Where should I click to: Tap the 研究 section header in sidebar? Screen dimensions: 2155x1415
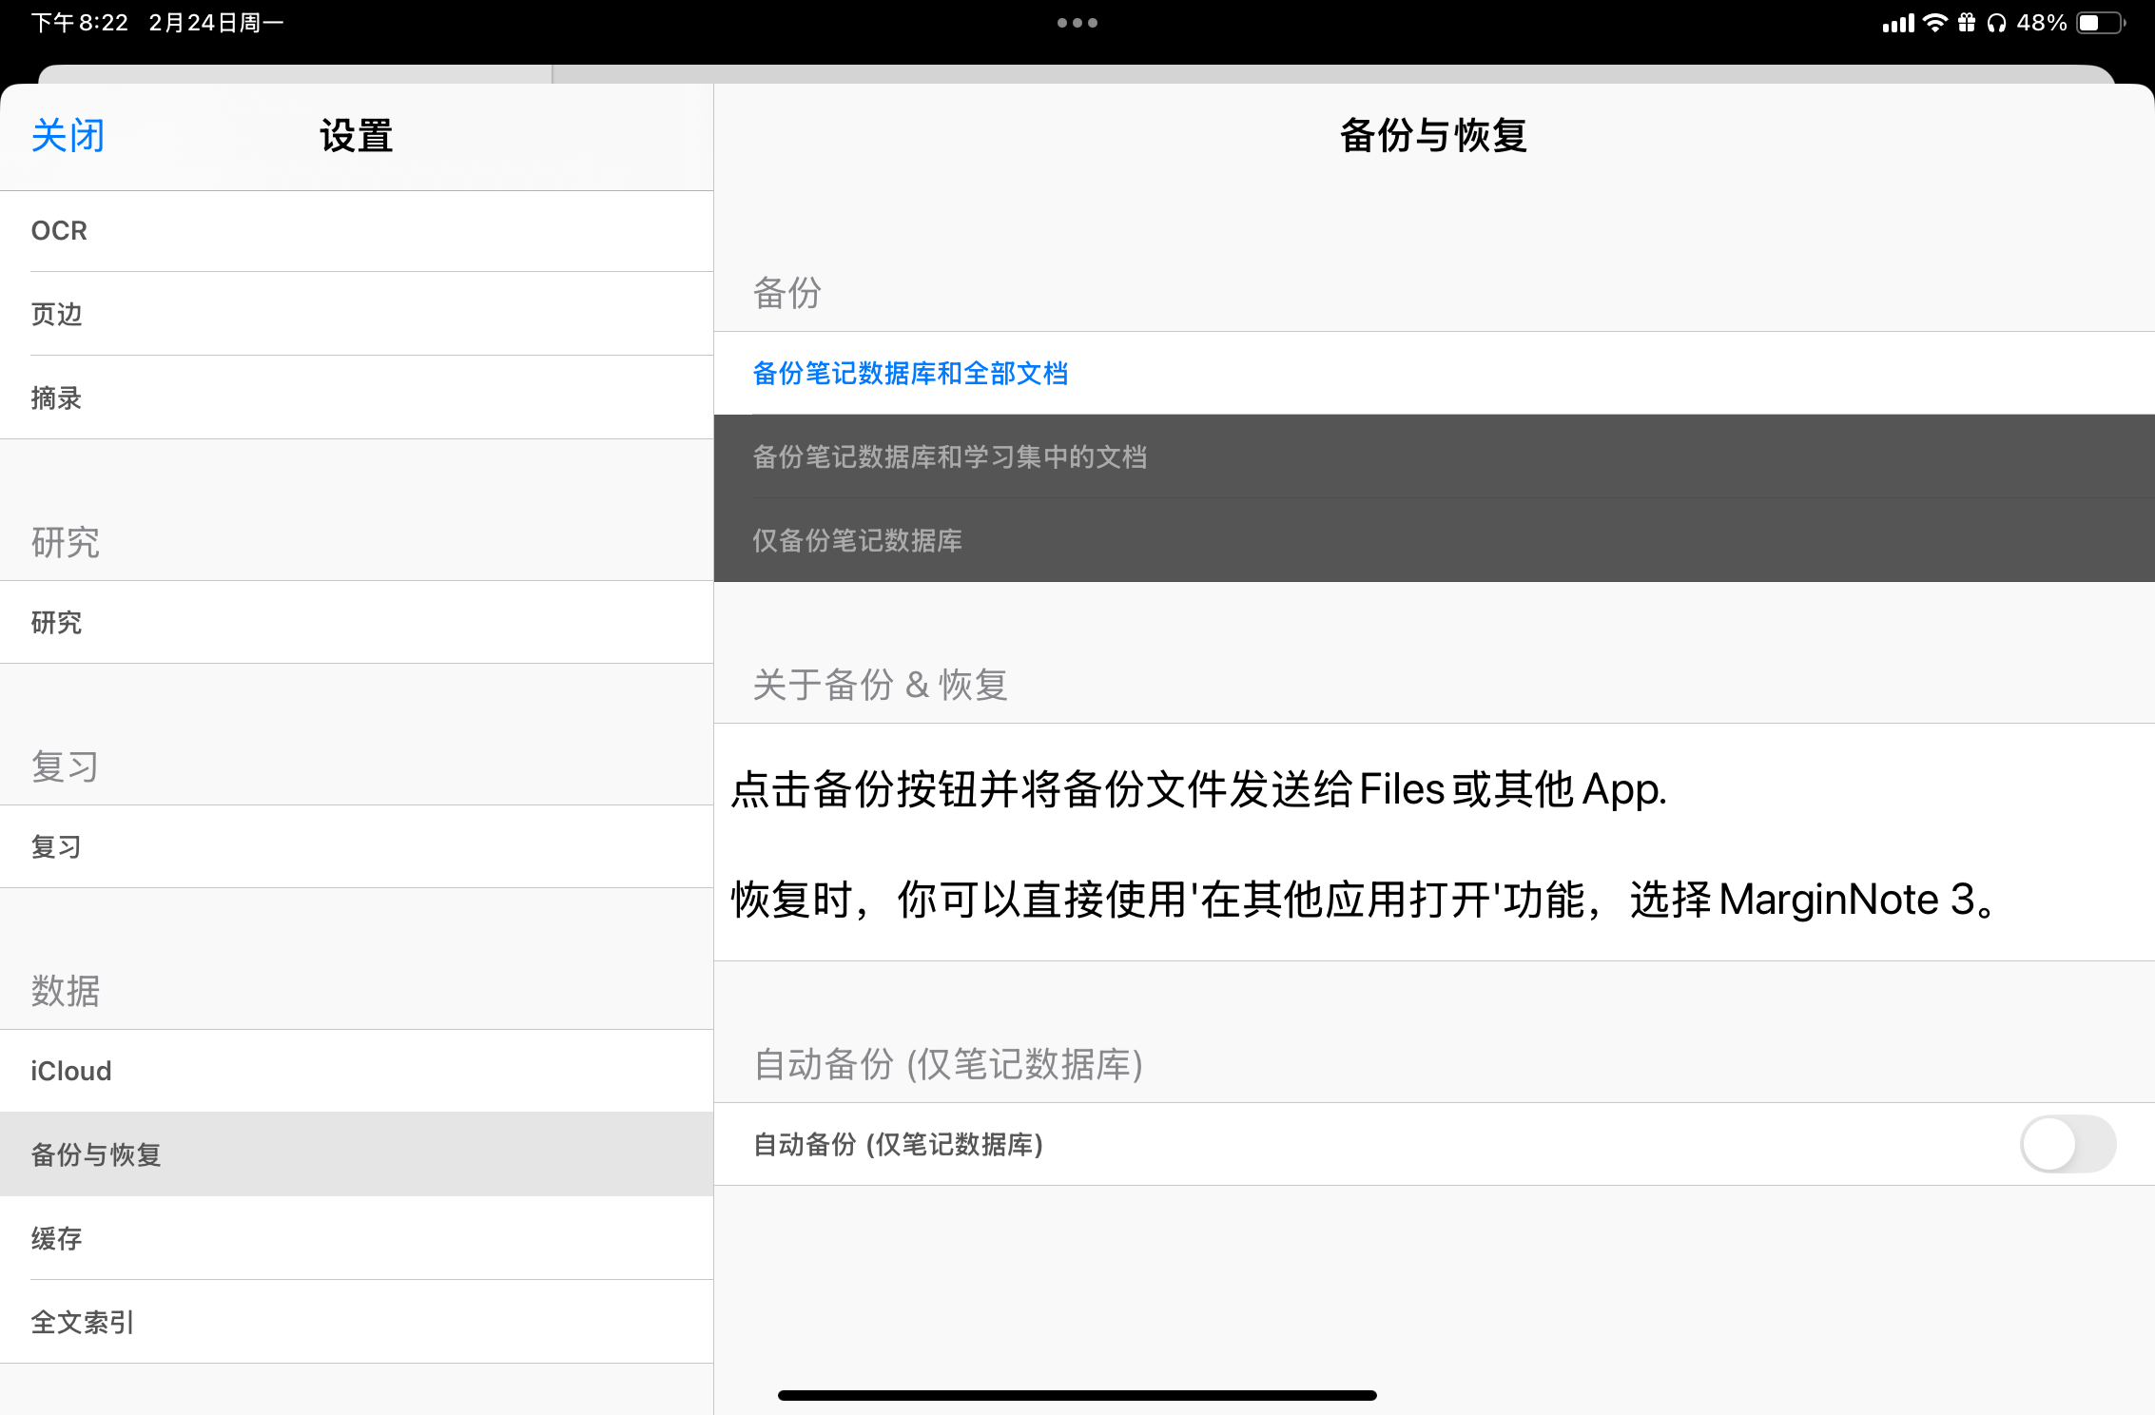coord(66,541)
